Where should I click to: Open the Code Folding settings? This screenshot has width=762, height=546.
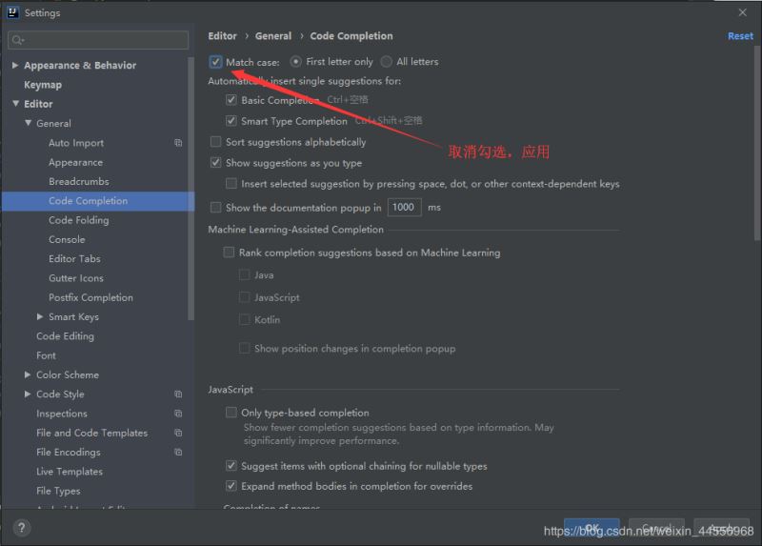[79, 220]
